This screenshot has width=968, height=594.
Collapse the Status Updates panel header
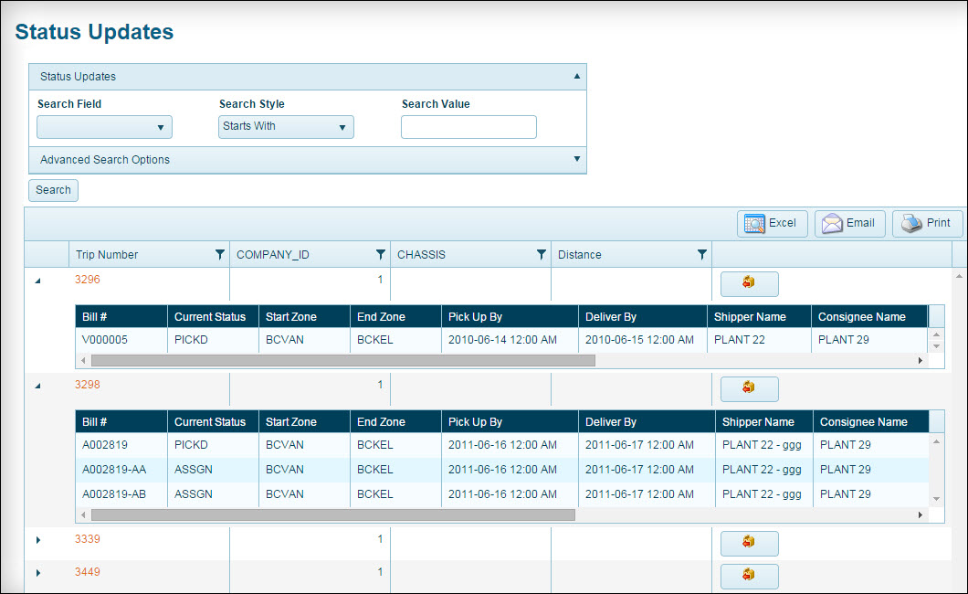[x=576, y=77]
